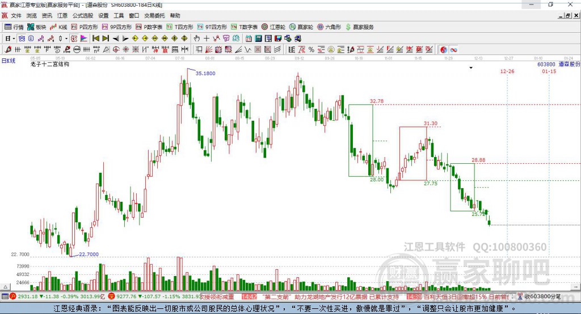Jump to last bar icon
This screenshot has height=314, width=581.
point(106,39)
